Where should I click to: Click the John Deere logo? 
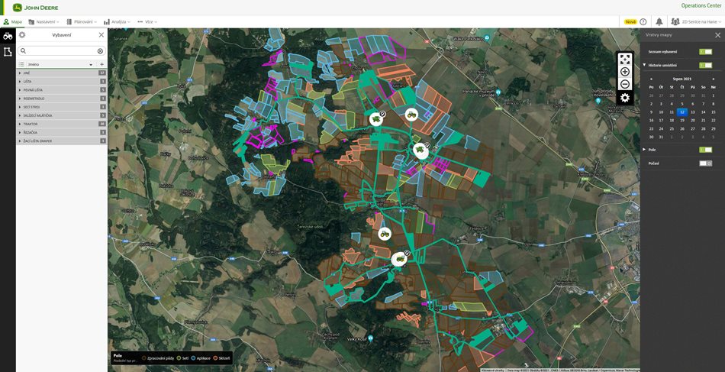coord(36,8)
